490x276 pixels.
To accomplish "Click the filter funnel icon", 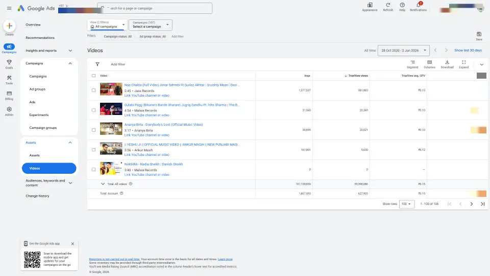I will coord(97,64).
